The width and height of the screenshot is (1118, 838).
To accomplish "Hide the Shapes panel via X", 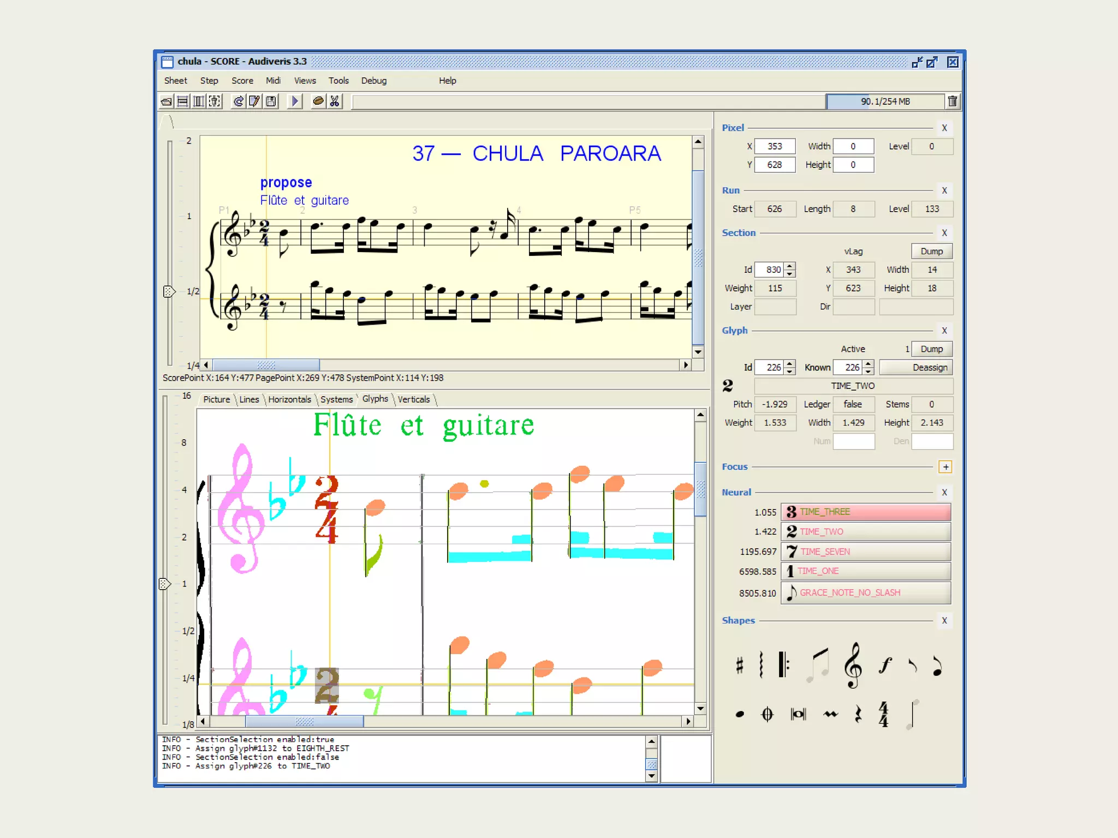I will 944,620.
